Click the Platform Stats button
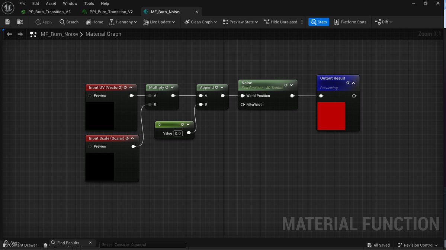Viewport: 446px width, 250px height. 350,22
